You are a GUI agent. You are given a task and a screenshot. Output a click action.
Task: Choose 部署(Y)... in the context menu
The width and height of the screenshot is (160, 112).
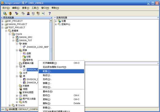[61, 83]
